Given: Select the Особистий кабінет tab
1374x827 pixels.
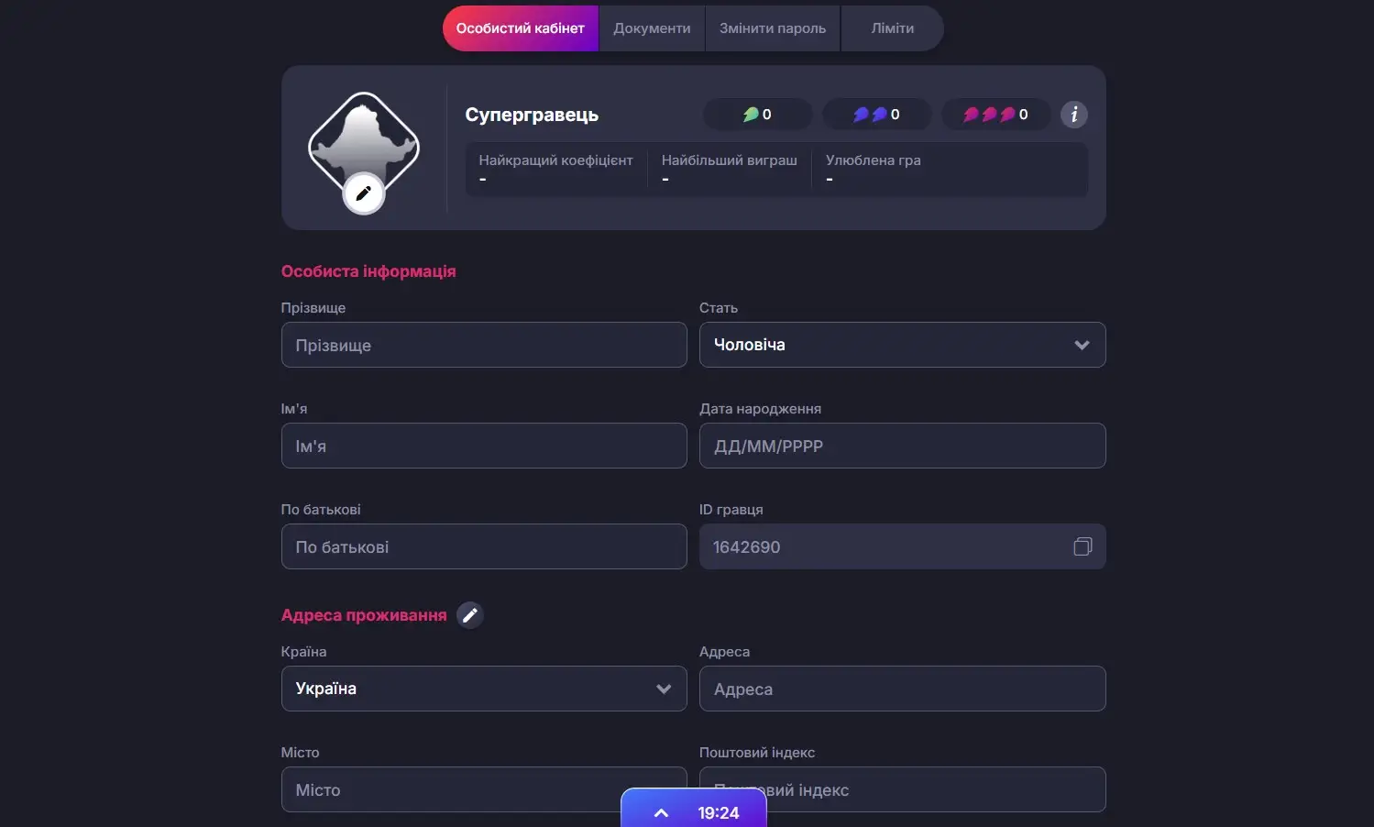Looking at the screenshot, I should coord(520,28).
